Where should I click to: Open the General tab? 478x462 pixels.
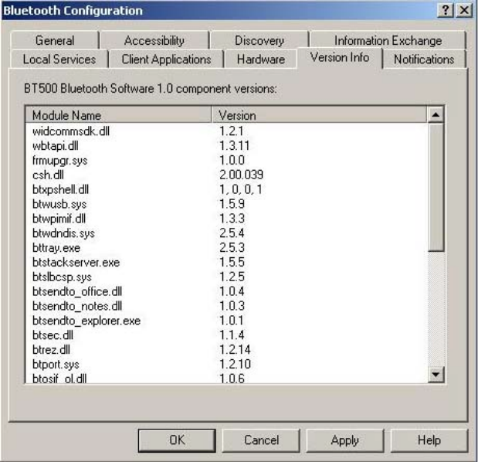tap(55, 40)
